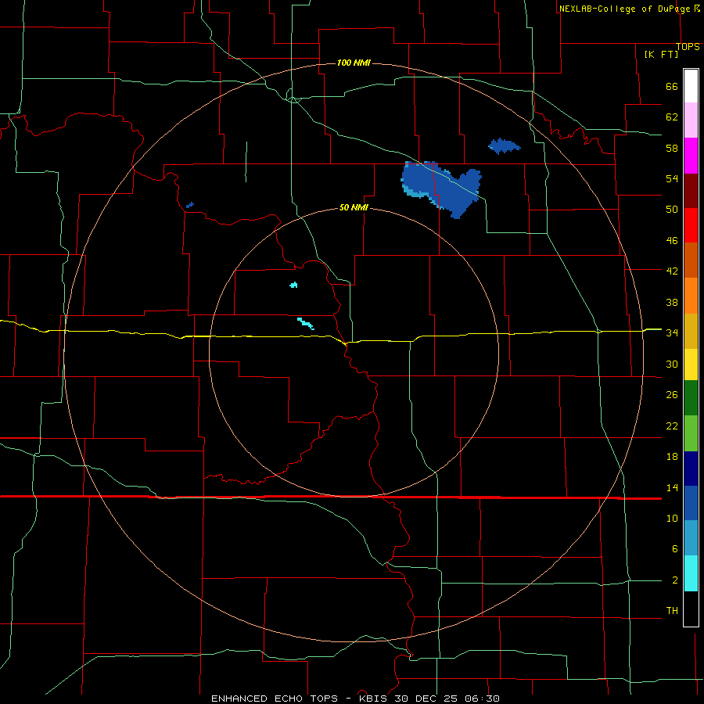Click the "6" legend value
Image resolution: width=704 pixels, height=704 pixels.
click(674, 549)
